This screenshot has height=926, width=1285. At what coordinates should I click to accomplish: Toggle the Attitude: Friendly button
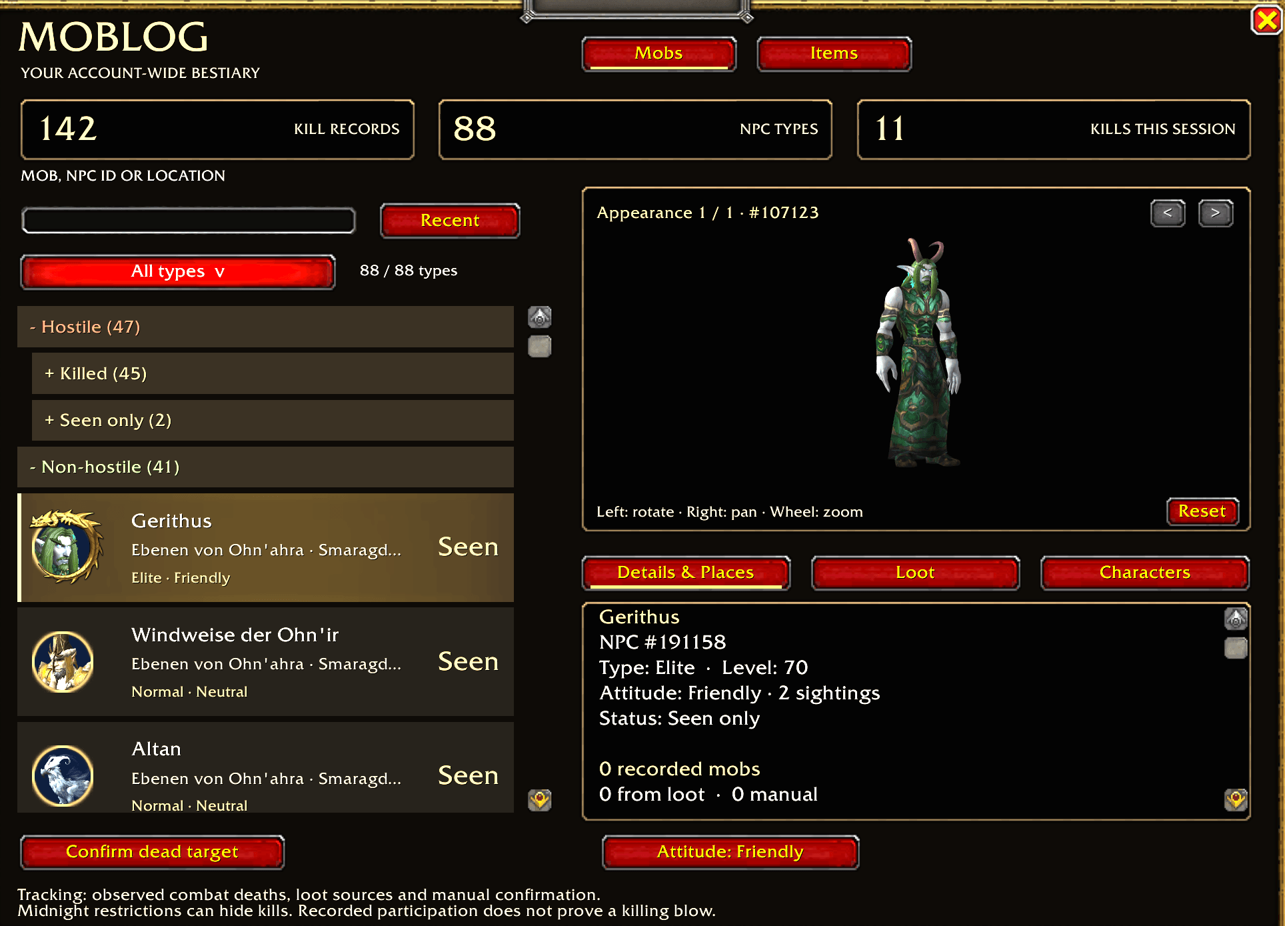click(x=730, y=852)
